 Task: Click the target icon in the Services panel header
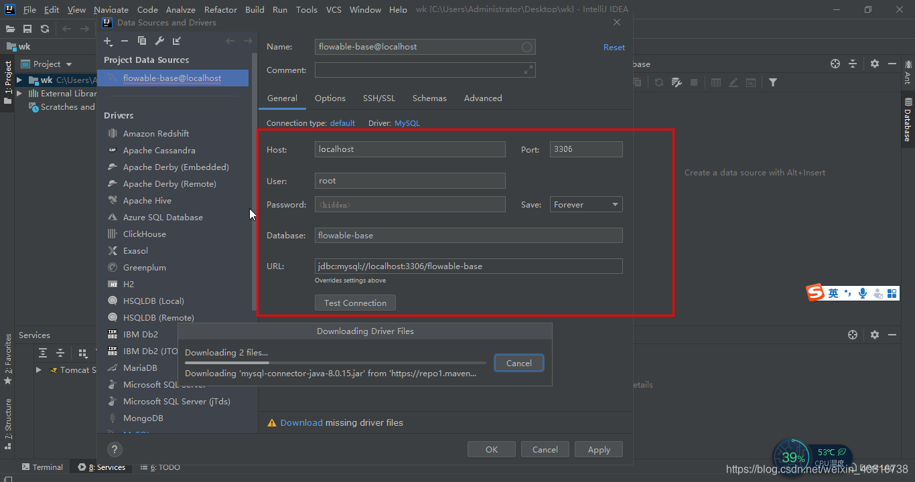853,335
